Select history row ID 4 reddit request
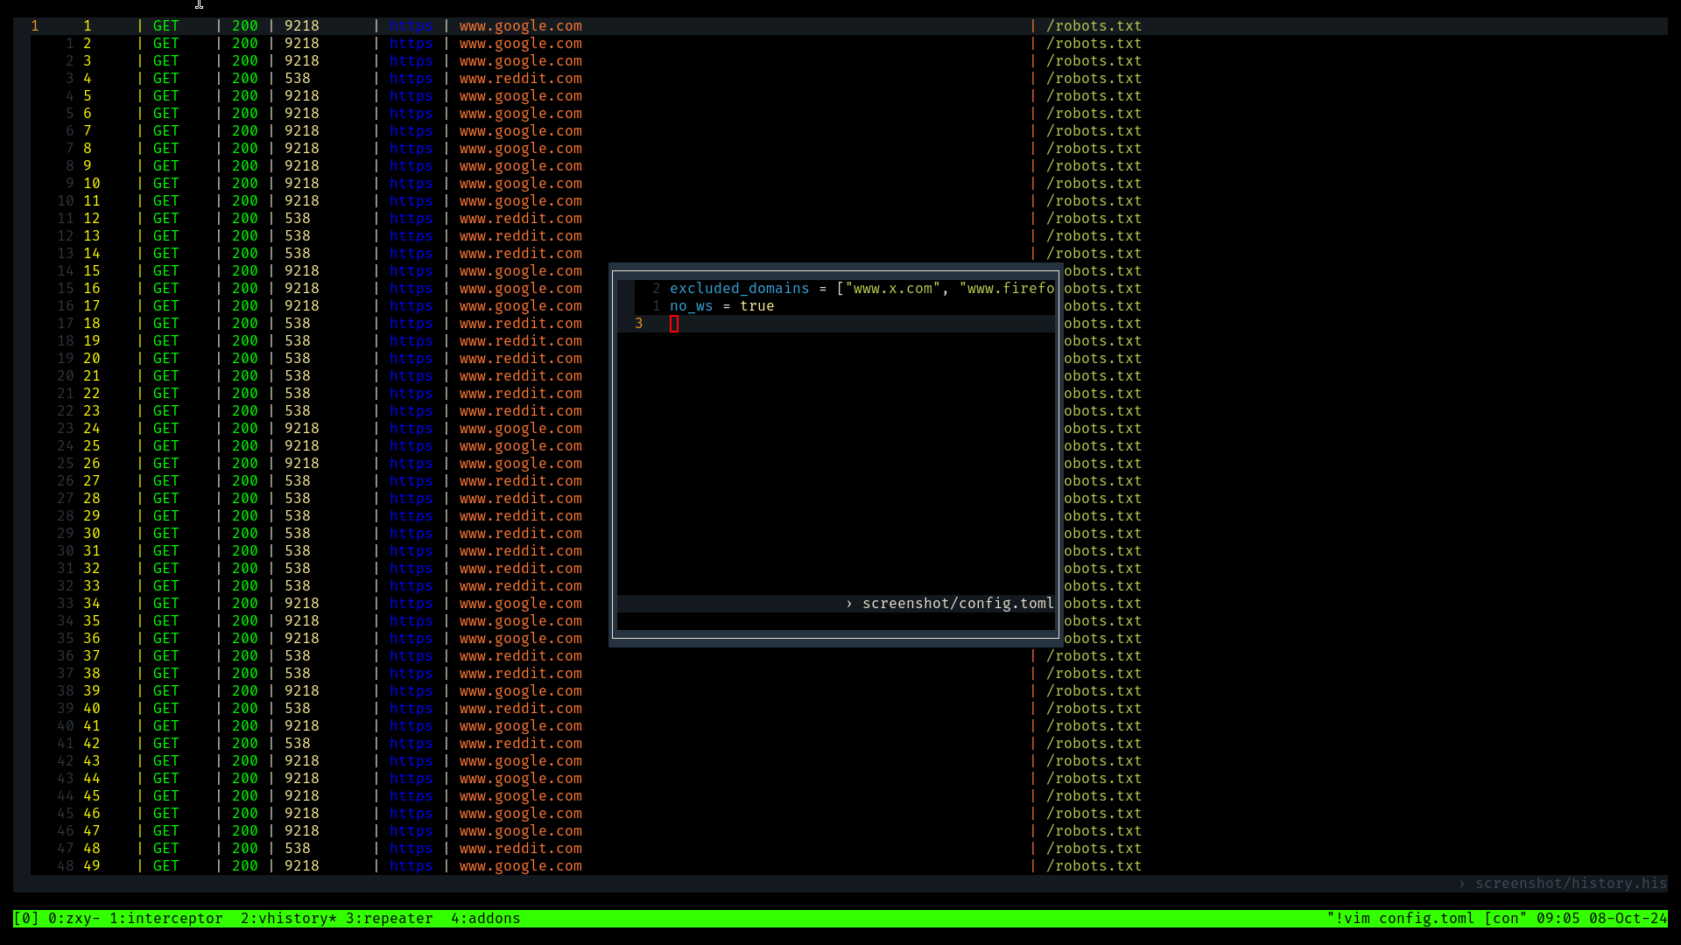Screen dimensions: 1681x945 click(520, 78)
